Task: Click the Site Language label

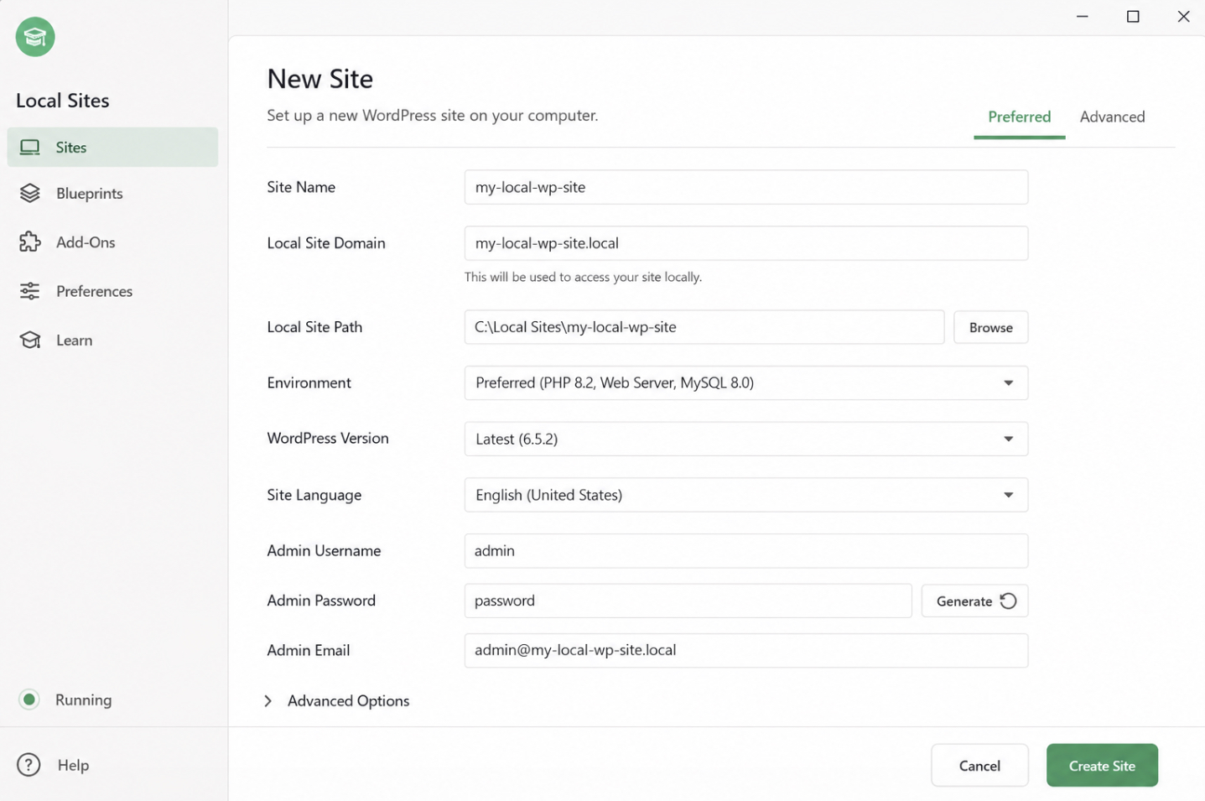Action: pos(314,495)
